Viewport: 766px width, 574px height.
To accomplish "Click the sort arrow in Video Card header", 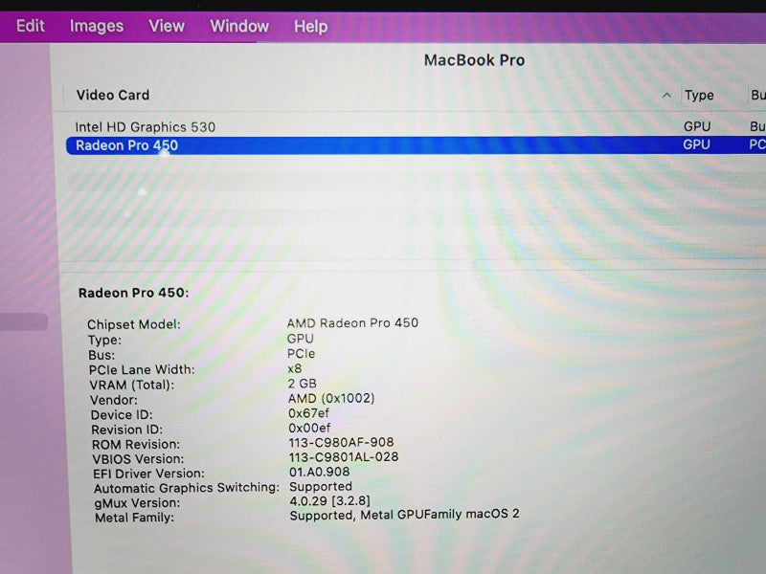I will [666, 95].
